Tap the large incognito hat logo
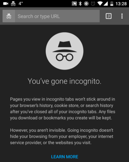The image size is (129, 162). [65, 51]
